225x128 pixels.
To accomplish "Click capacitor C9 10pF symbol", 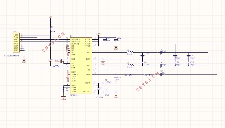I will [188, 56].
